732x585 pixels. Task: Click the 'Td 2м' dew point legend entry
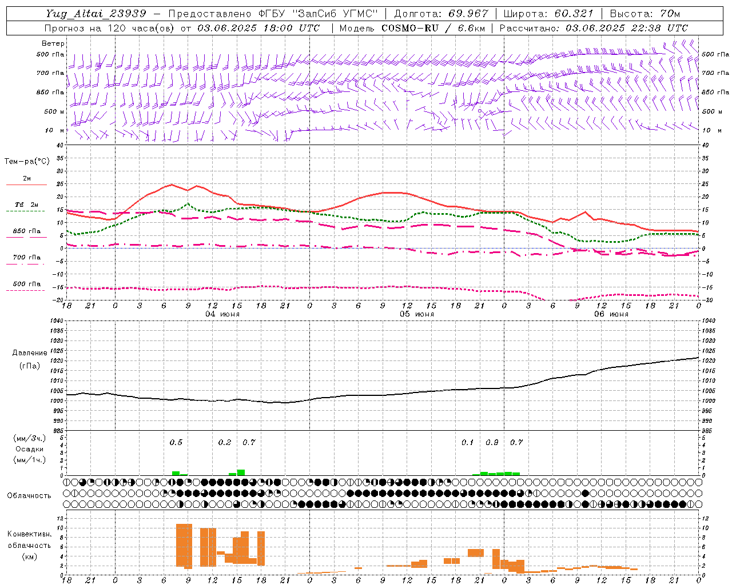coord(26,205)
